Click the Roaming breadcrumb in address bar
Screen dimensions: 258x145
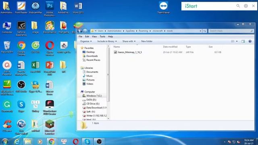click(143, 31)
